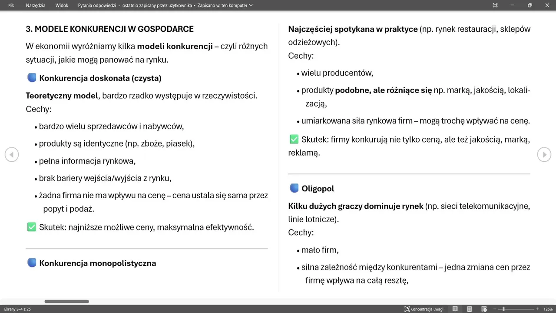Click heading 'Konkurencja doskonała (czysta)'
Viewport: 556px width, 313px height.
coord(100,78)
